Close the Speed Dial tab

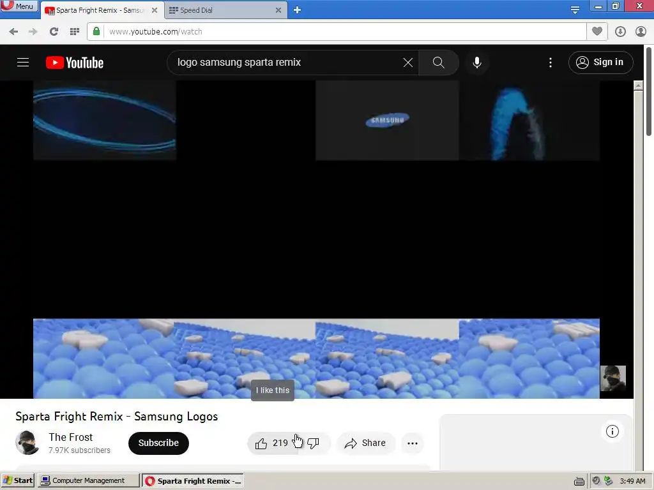click(x=278, y=10)
